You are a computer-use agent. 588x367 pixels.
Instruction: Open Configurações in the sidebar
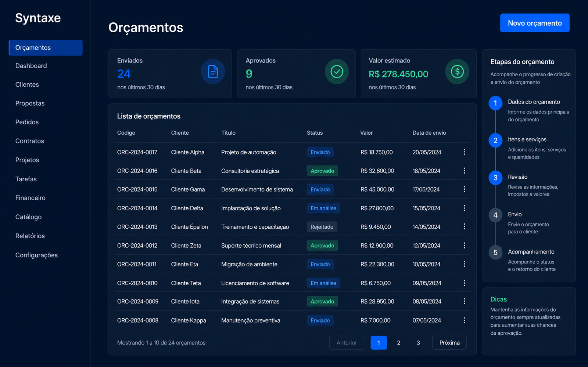37,255
